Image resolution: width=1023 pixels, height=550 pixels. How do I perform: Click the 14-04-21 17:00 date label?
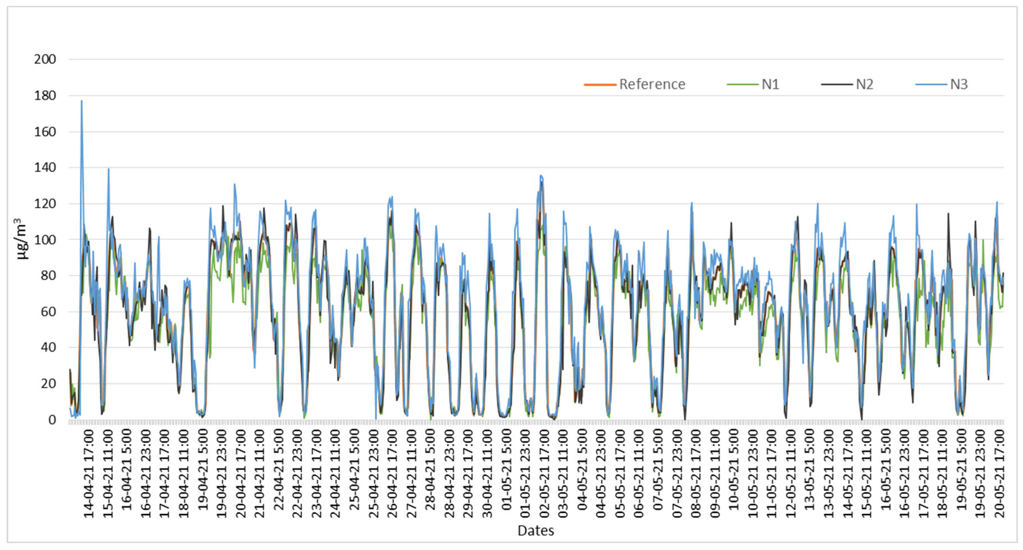(89, 474)
